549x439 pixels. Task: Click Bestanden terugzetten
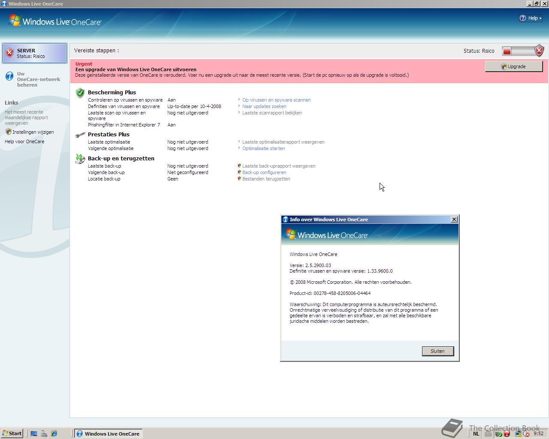(x=266, y=179)
